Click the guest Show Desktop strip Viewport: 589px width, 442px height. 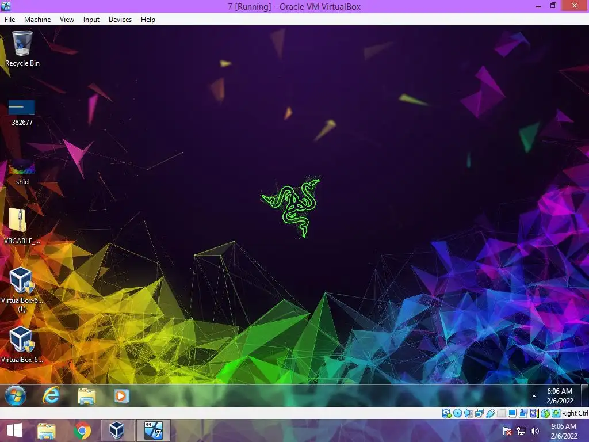pos(584,395)
